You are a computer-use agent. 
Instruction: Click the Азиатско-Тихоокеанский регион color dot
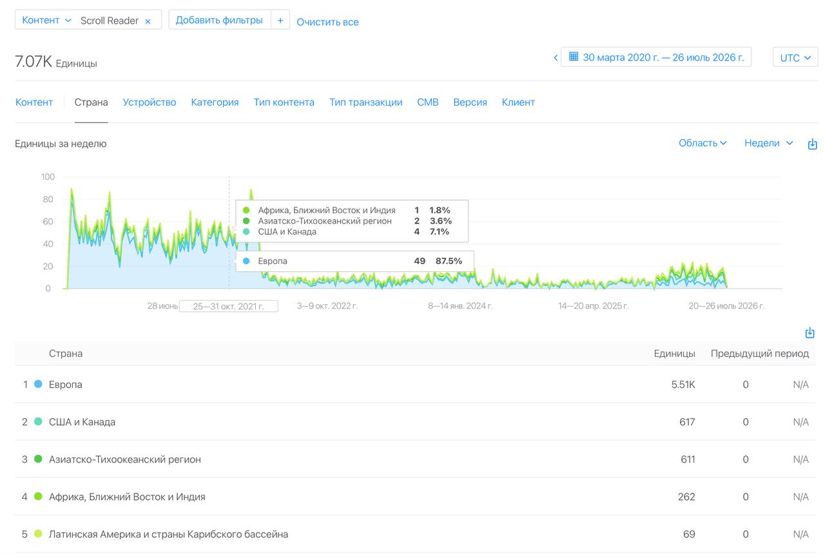(38, 459)
